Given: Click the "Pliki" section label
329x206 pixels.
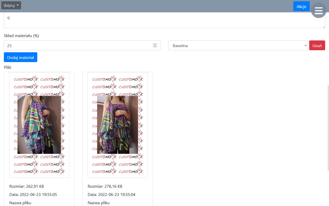Looking at the screenshot, I should (x=7, y=67).
